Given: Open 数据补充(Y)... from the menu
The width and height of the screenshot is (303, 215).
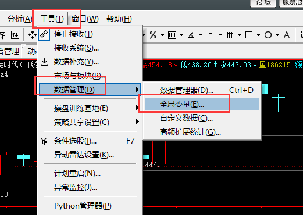Looking at the screenshot, I should coord(89,62).
